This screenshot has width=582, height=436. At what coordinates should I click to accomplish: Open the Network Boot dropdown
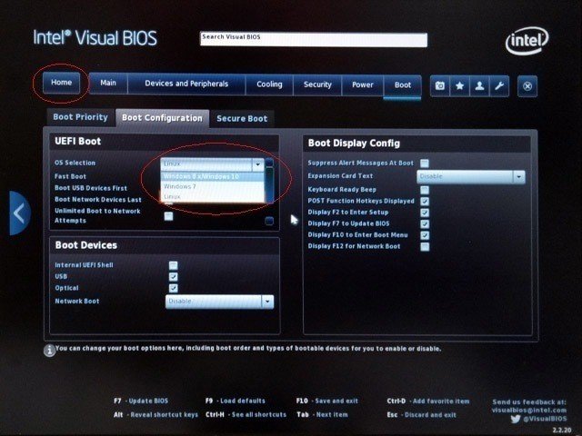(220, 302)
